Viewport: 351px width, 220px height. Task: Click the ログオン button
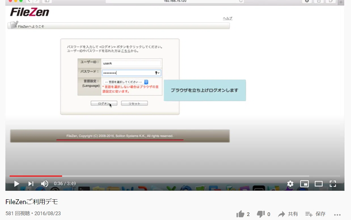[x=104, y=103]
